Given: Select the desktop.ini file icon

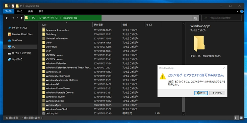Looking at the screenshot, I should click(x=44, y=113).
